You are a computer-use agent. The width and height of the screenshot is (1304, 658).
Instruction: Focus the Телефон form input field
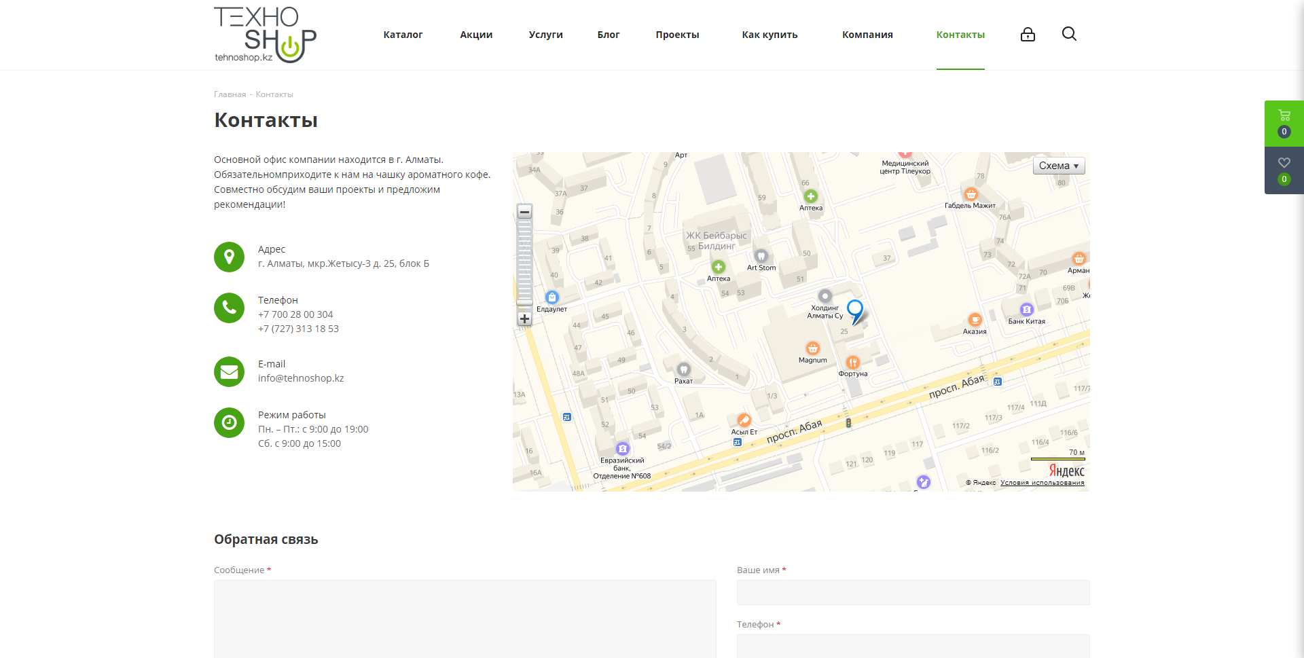coord(913,646)
